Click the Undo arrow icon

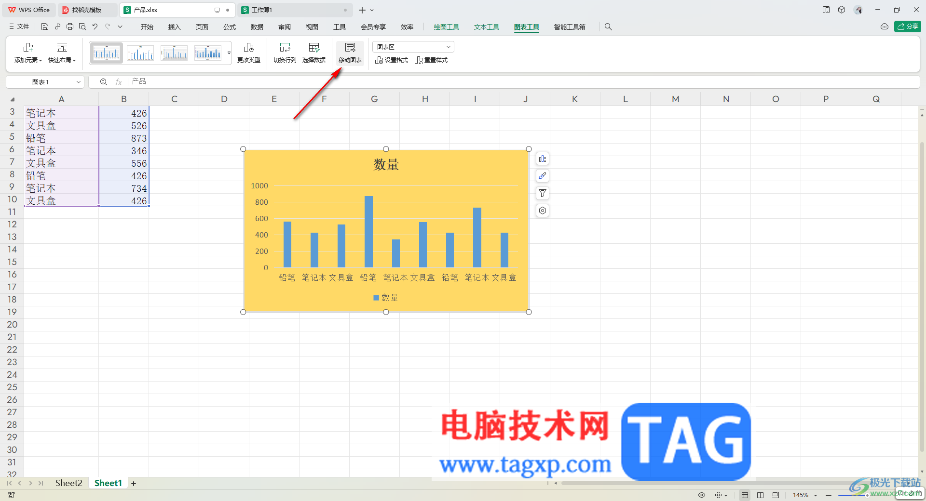pos(95,27)
